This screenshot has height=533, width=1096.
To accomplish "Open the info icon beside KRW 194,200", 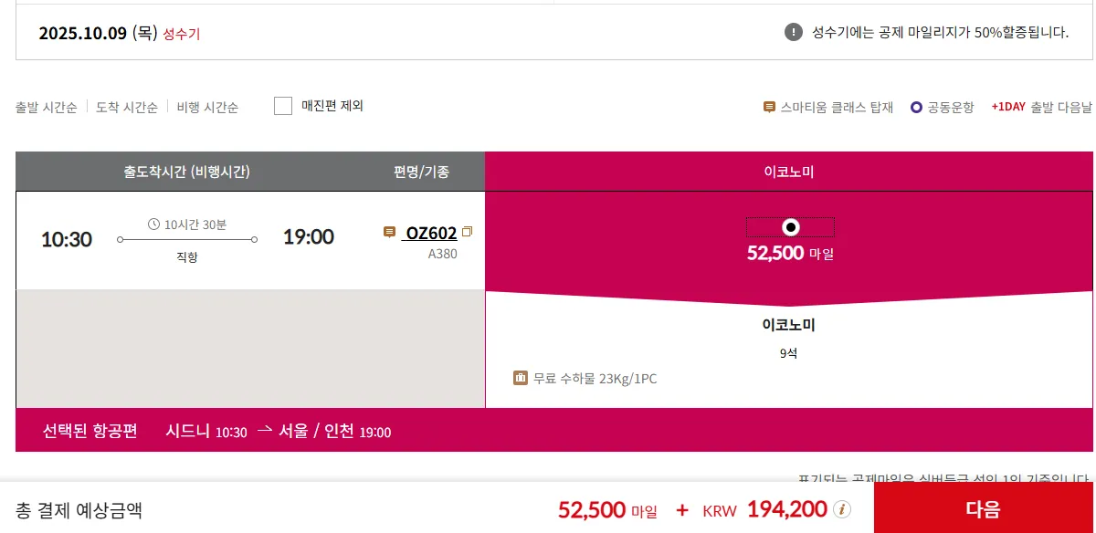I will pyautogui.click(x=843, y=509).
